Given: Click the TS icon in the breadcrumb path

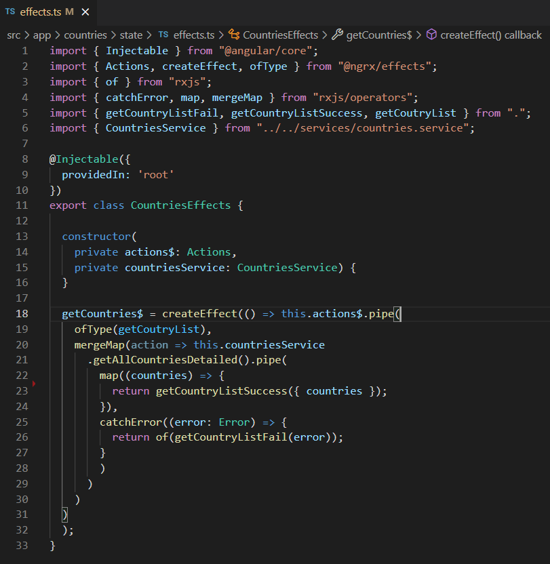Looking at the screenshot, I should click(x=163, y=35).
